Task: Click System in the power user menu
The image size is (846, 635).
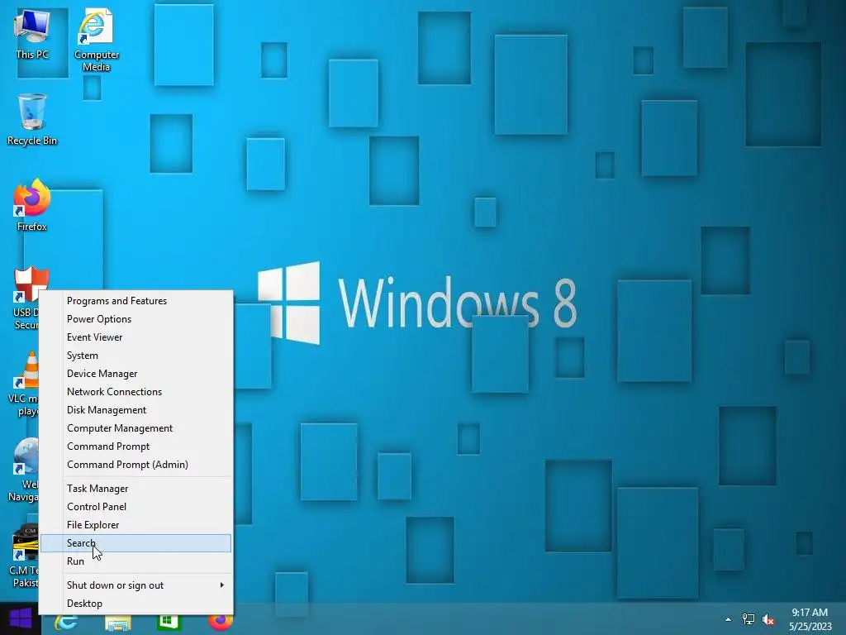Action: pos(136,356)
